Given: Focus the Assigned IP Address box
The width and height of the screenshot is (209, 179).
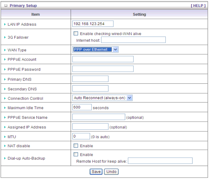Looking at the screenshot, I should click(x=90, y=127).
